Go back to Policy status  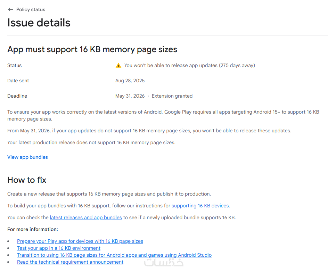(x=31, y=9)
